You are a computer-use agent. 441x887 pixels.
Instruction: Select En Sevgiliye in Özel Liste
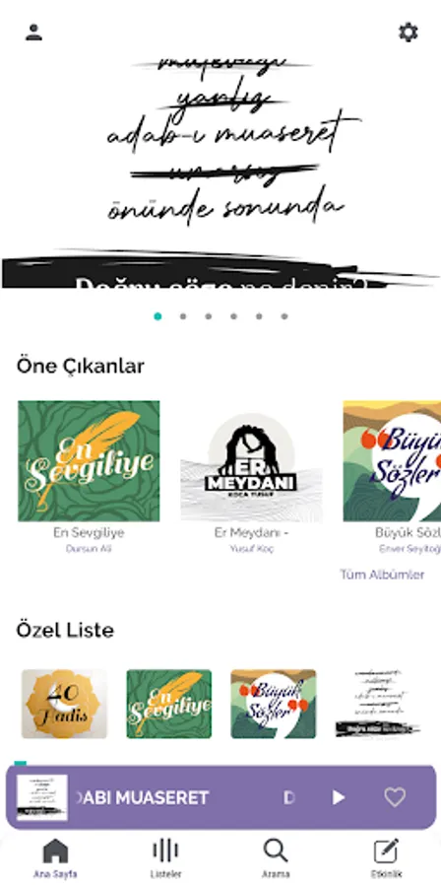tap(169, 704)
